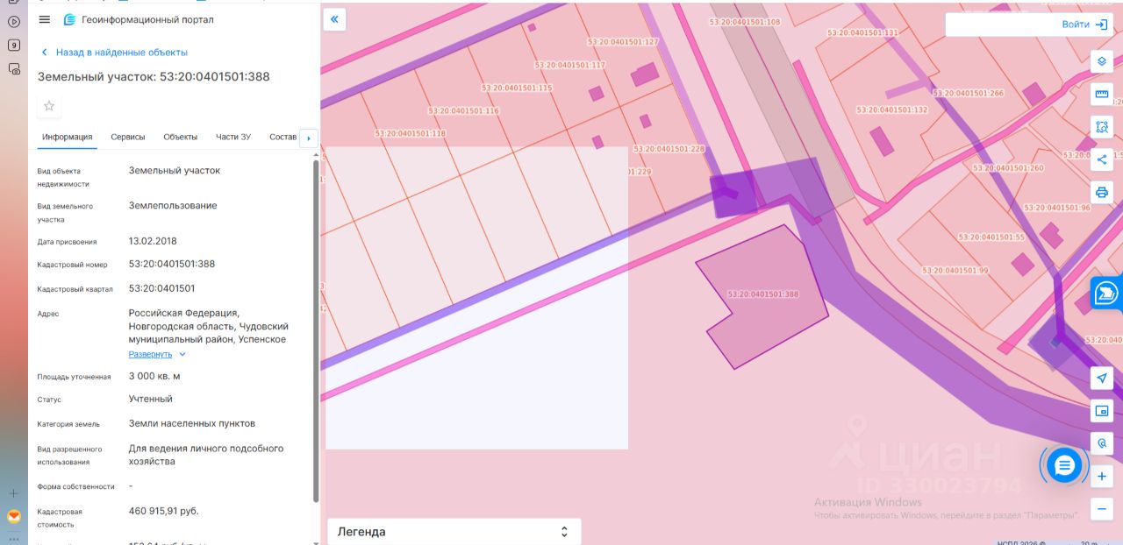The height and width of the screenshot is (545, 1123).
Task: Open the chat support bubble
Action: pyautogui.click(x=1064, y=465)
